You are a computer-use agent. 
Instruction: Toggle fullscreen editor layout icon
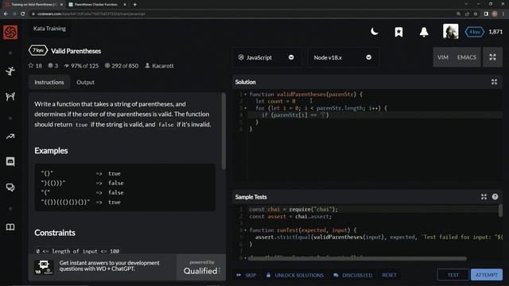pos(492,57)
